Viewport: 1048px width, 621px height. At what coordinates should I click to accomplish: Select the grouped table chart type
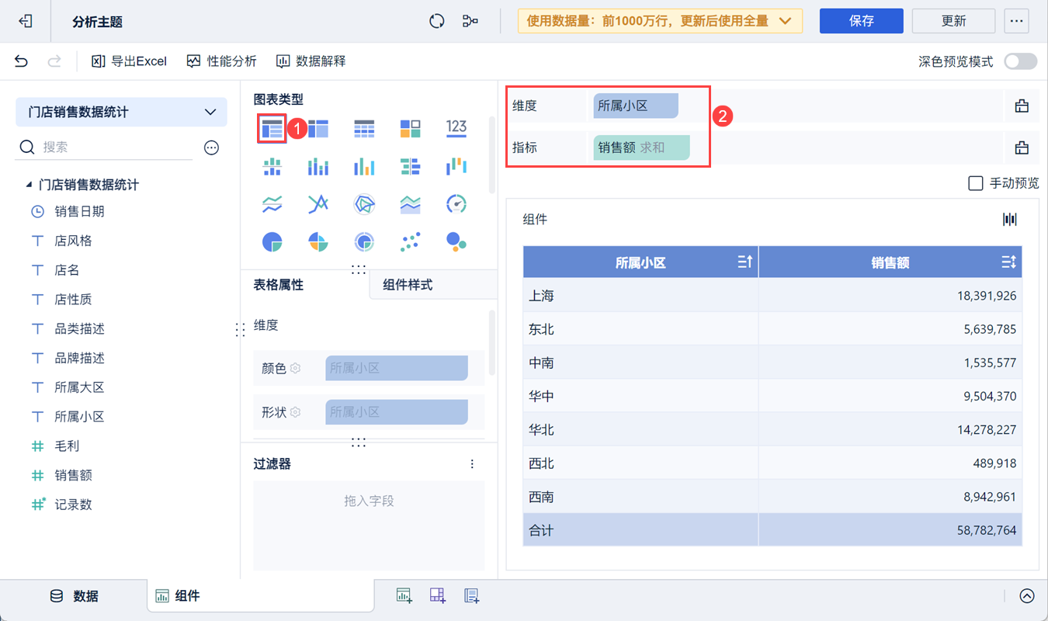click(x=272, y=129)
